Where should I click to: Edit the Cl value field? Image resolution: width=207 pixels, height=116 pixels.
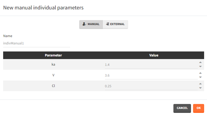point(151,86)
